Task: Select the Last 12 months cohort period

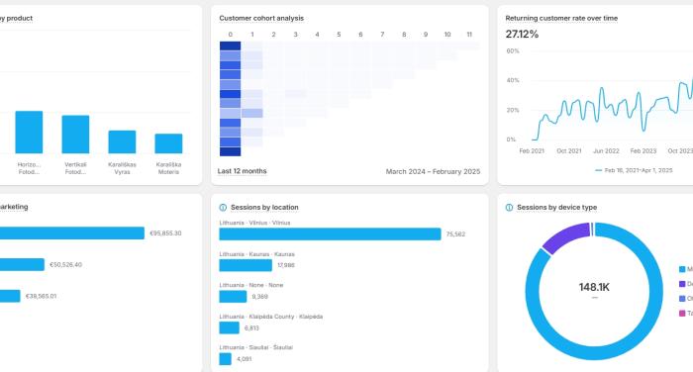Action: coord(242,171)
